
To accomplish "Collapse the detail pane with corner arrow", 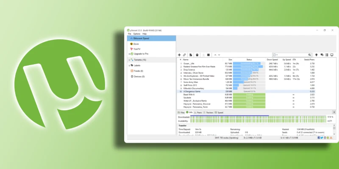I will click(x=333, y=113).
